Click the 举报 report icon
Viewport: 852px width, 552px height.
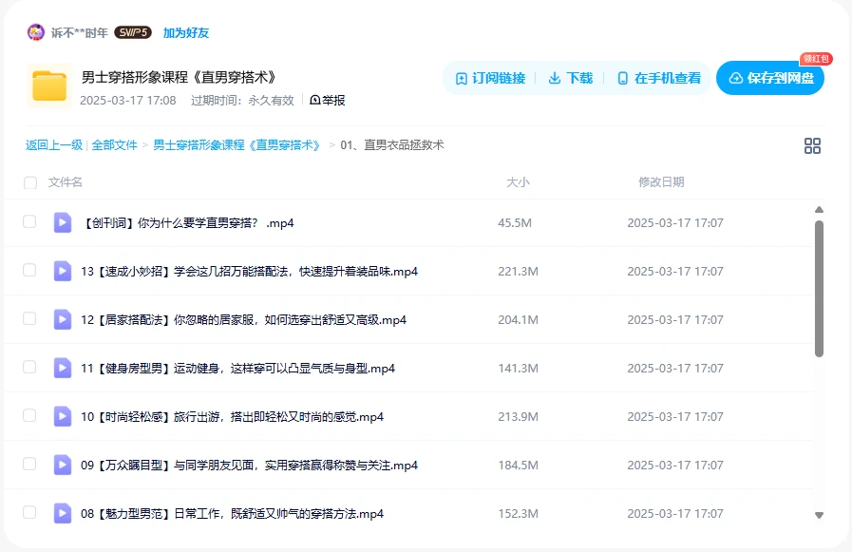[315, 100]
